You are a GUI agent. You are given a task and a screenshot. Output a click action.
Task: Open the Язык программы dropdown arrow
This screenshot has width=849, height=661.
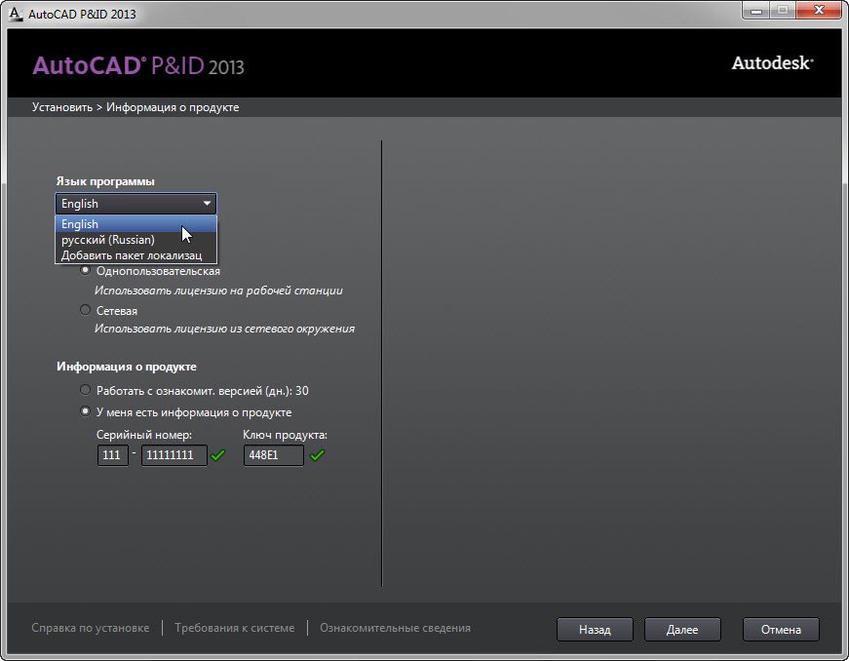tap(207, 204)
